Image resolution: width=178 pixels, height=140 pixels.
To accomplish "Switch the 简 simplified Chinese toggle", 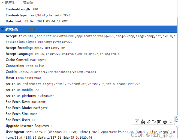I will pyautogui.click(x=159, y=122).
